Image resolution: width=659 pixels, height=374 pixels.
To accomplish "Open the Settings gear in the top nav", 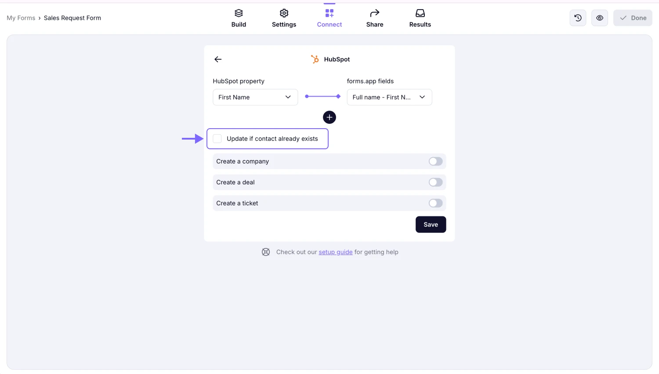I will [x=284, y=13].
